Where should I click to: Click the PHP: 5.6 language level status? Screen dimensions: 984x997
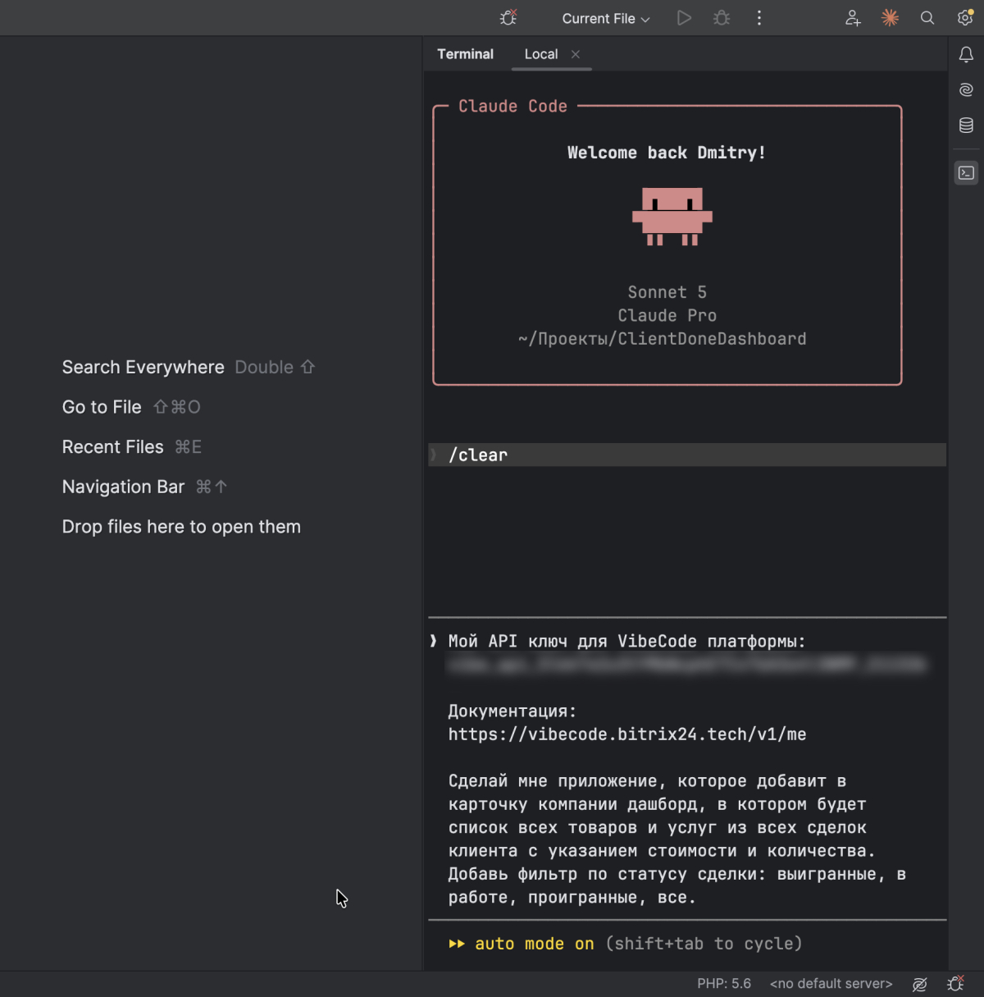tap(724, 983)
